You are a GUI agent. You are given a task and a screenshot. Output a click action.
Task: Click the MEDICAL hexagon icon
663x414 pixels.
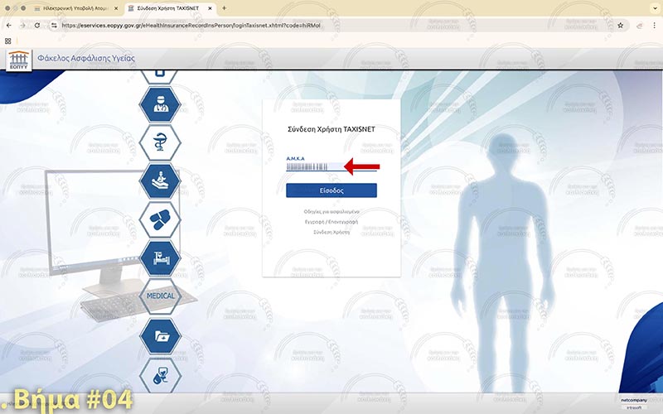point(160,296)
